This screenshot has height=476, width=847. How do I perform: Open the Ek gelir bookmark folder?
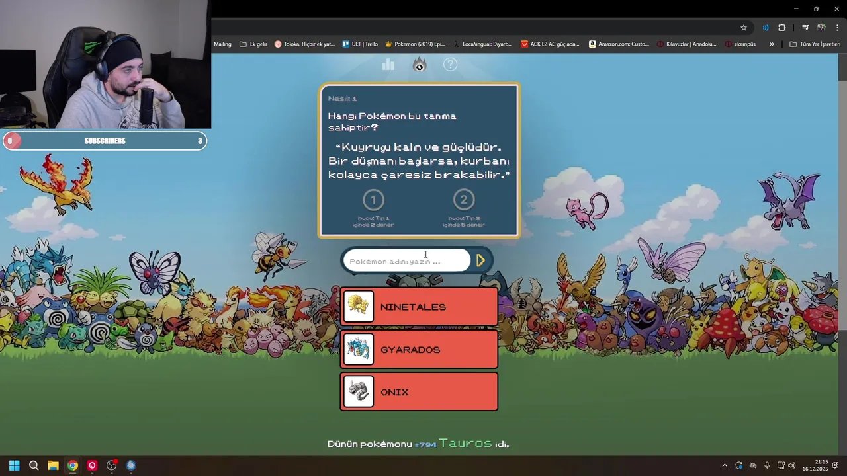pos(253,44)
